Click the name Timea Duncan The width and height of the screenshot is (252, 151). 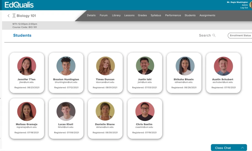tap(105, 79)
